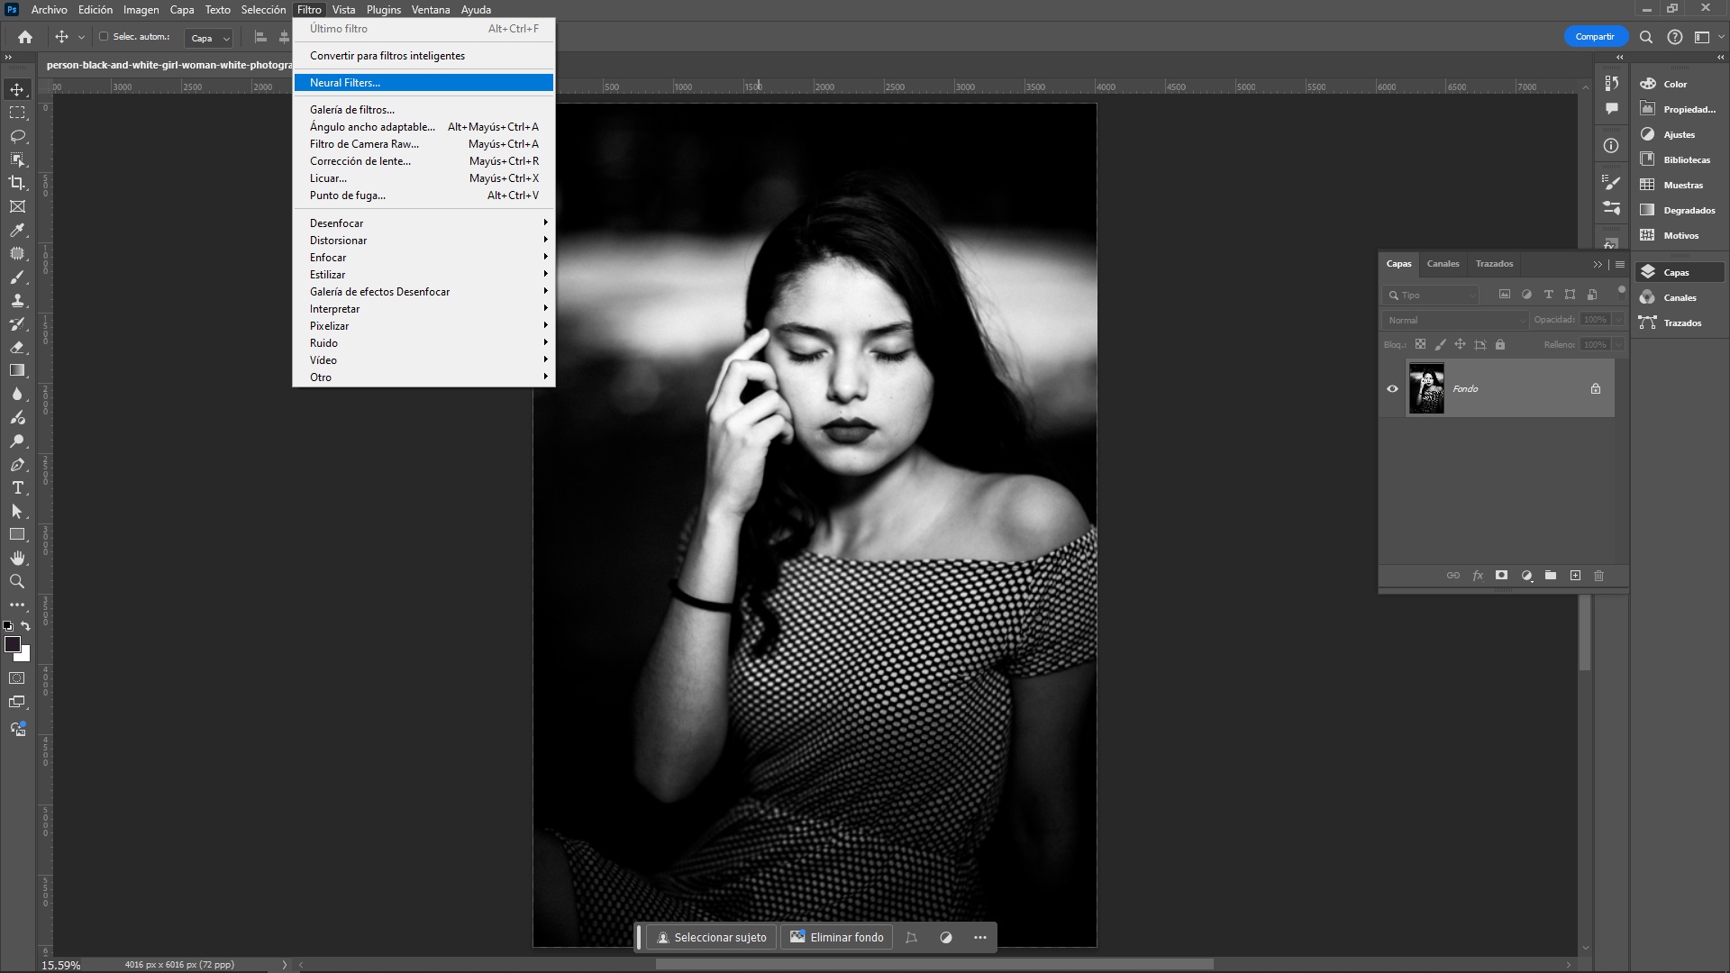1730x973 pixels.
Task: Select the Zoom tool
Action: tap(16, 581)
